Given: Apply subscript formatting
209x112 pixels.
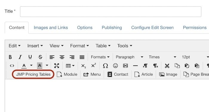Looking at the screenshot, I should (83, 66).
